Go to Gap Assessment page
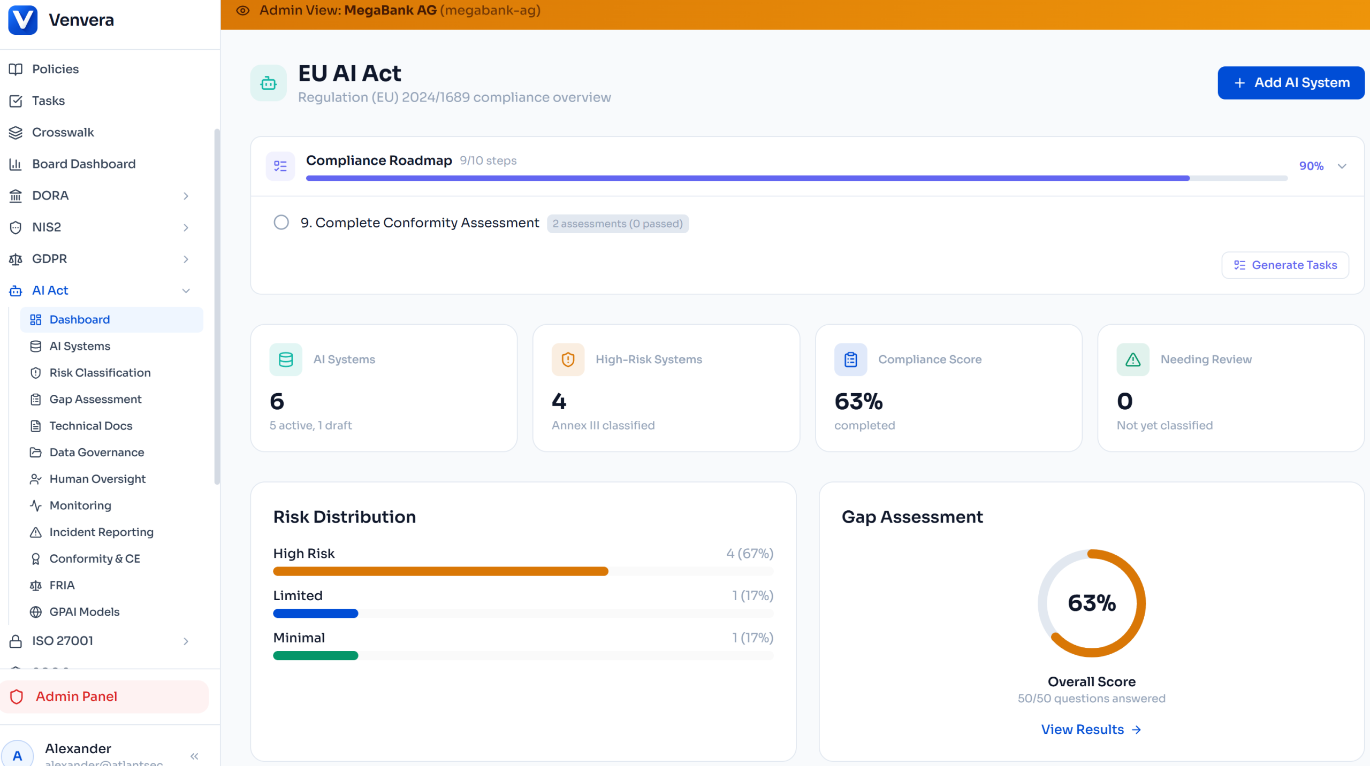 click(x=95, y=399)
